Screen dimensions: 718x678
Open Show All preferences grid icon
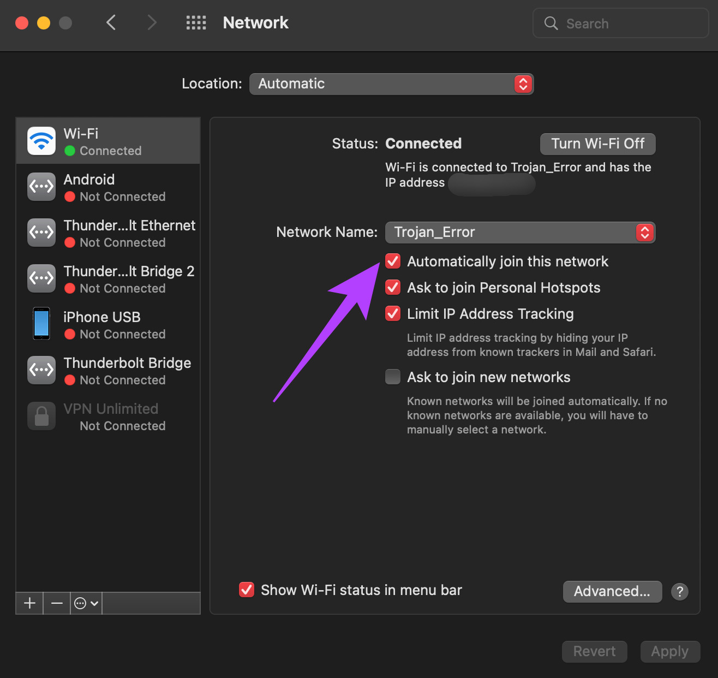point(196,22)
